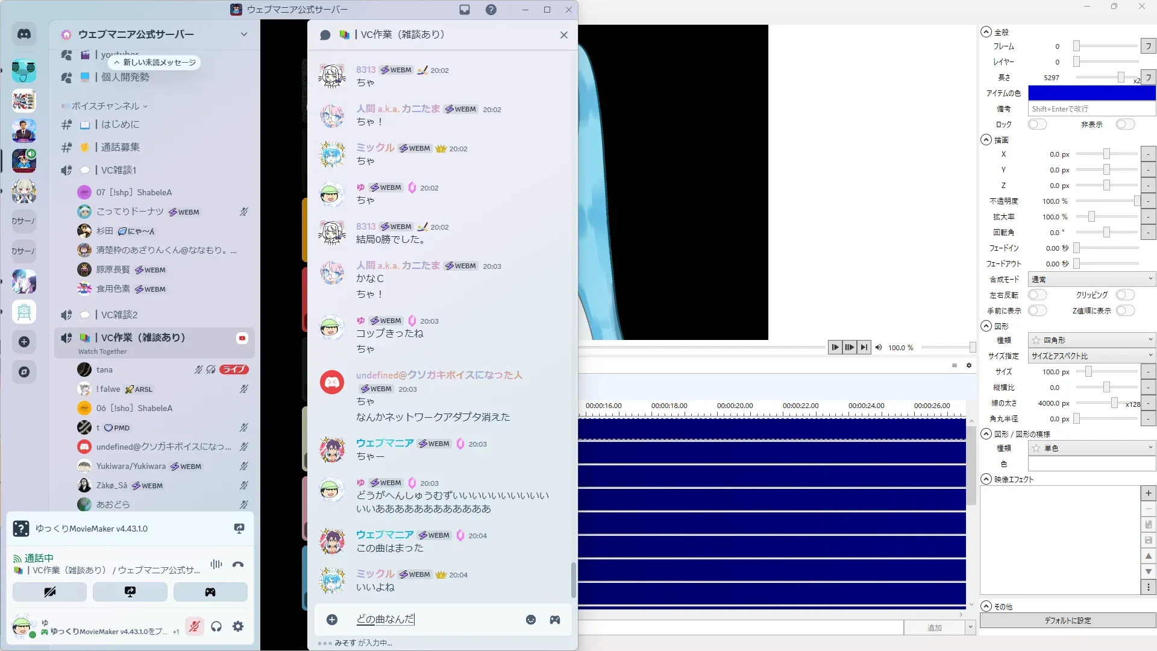
Task: Open the Discord inbox icon
Action: (x=465, y=10)
